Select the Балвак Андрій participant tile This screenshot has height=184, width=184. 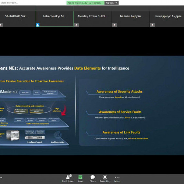pos(130,19)
